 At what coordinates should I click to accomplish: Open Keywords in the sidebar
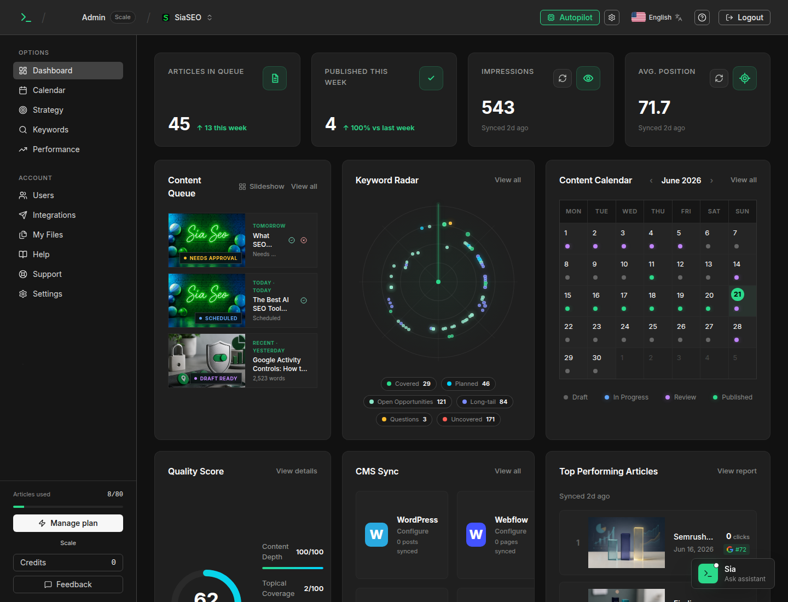68,130
